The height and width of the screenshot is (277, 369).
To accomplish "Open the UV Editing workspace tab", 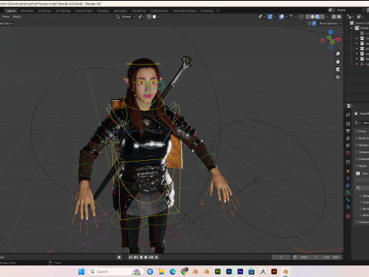I will (x=63, y=11).
